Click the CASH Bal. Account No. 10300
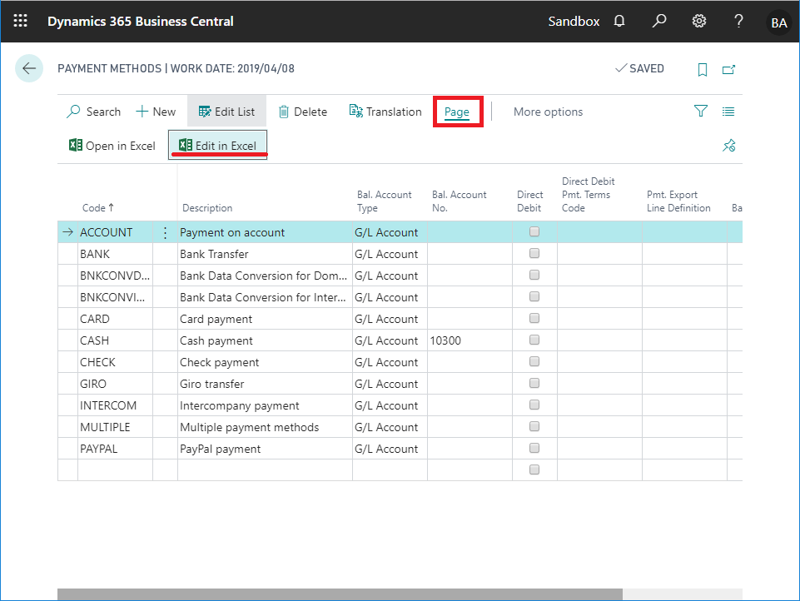The width and height of the screenshot is (800, 601). coord(470,340)
